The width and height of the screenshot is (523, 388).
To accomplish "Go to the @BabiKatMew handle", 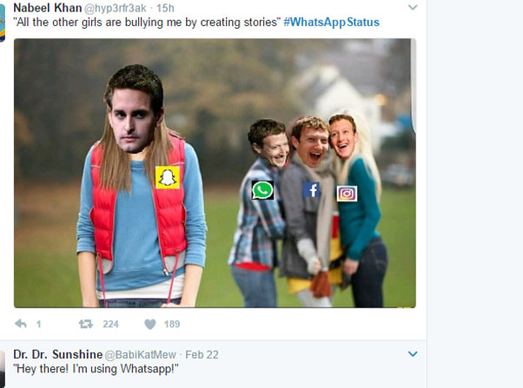I will pyautogui.click(x=142, y=354).
